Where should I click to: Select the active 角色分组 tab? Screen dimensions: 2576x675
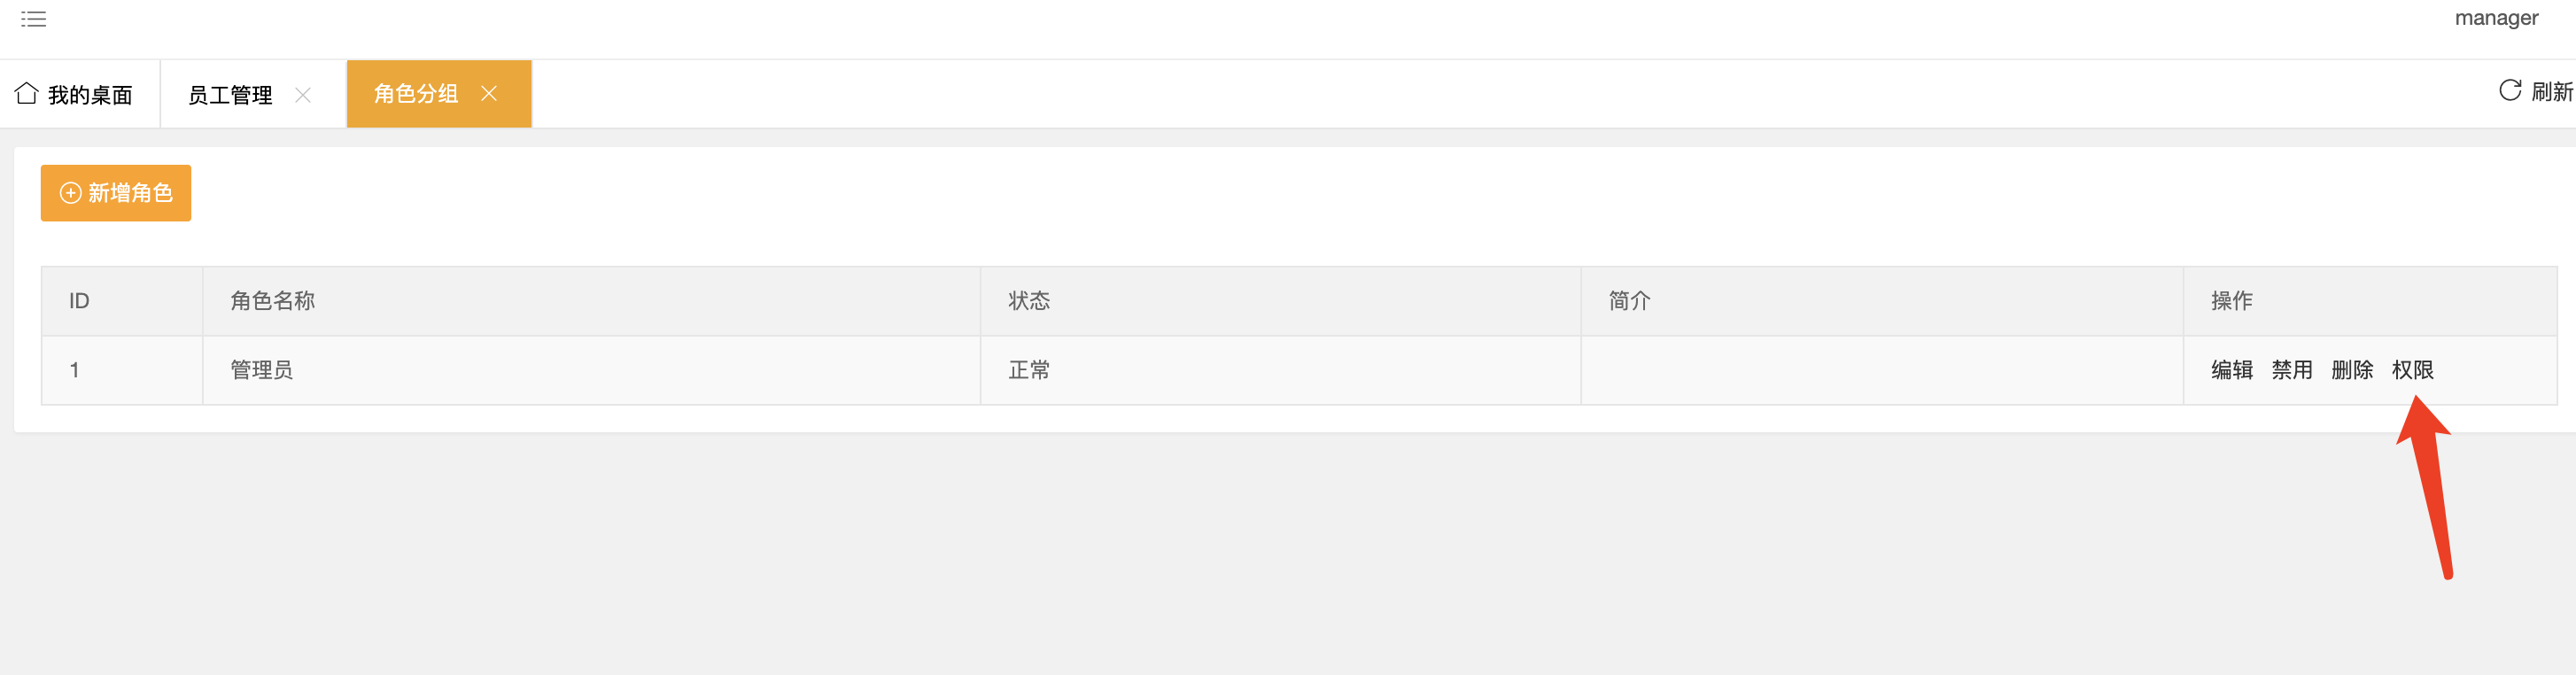(416, 93)
